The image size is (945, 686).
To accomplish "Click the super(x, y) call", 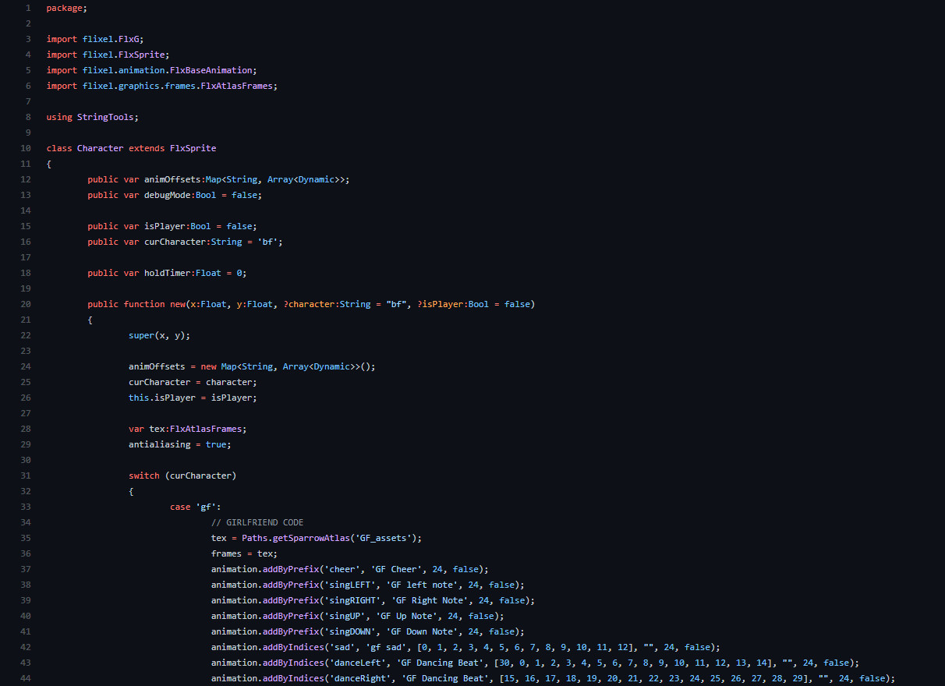I will click(x=159, y=335).
